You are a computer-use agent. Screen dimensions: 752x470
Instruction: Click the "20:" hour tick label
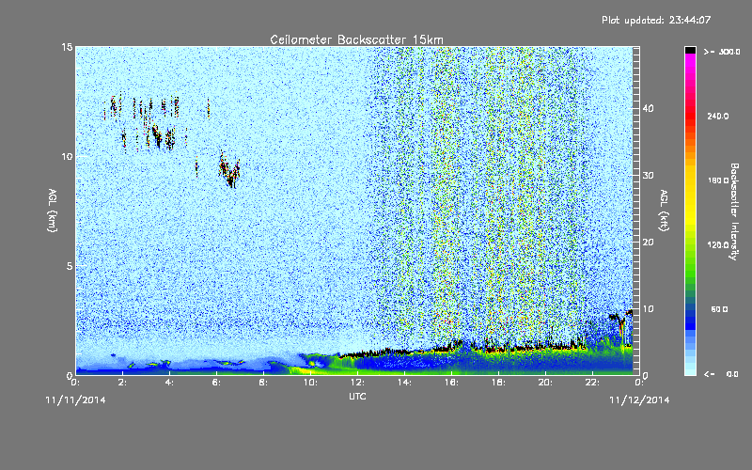(x=545, y=383)
